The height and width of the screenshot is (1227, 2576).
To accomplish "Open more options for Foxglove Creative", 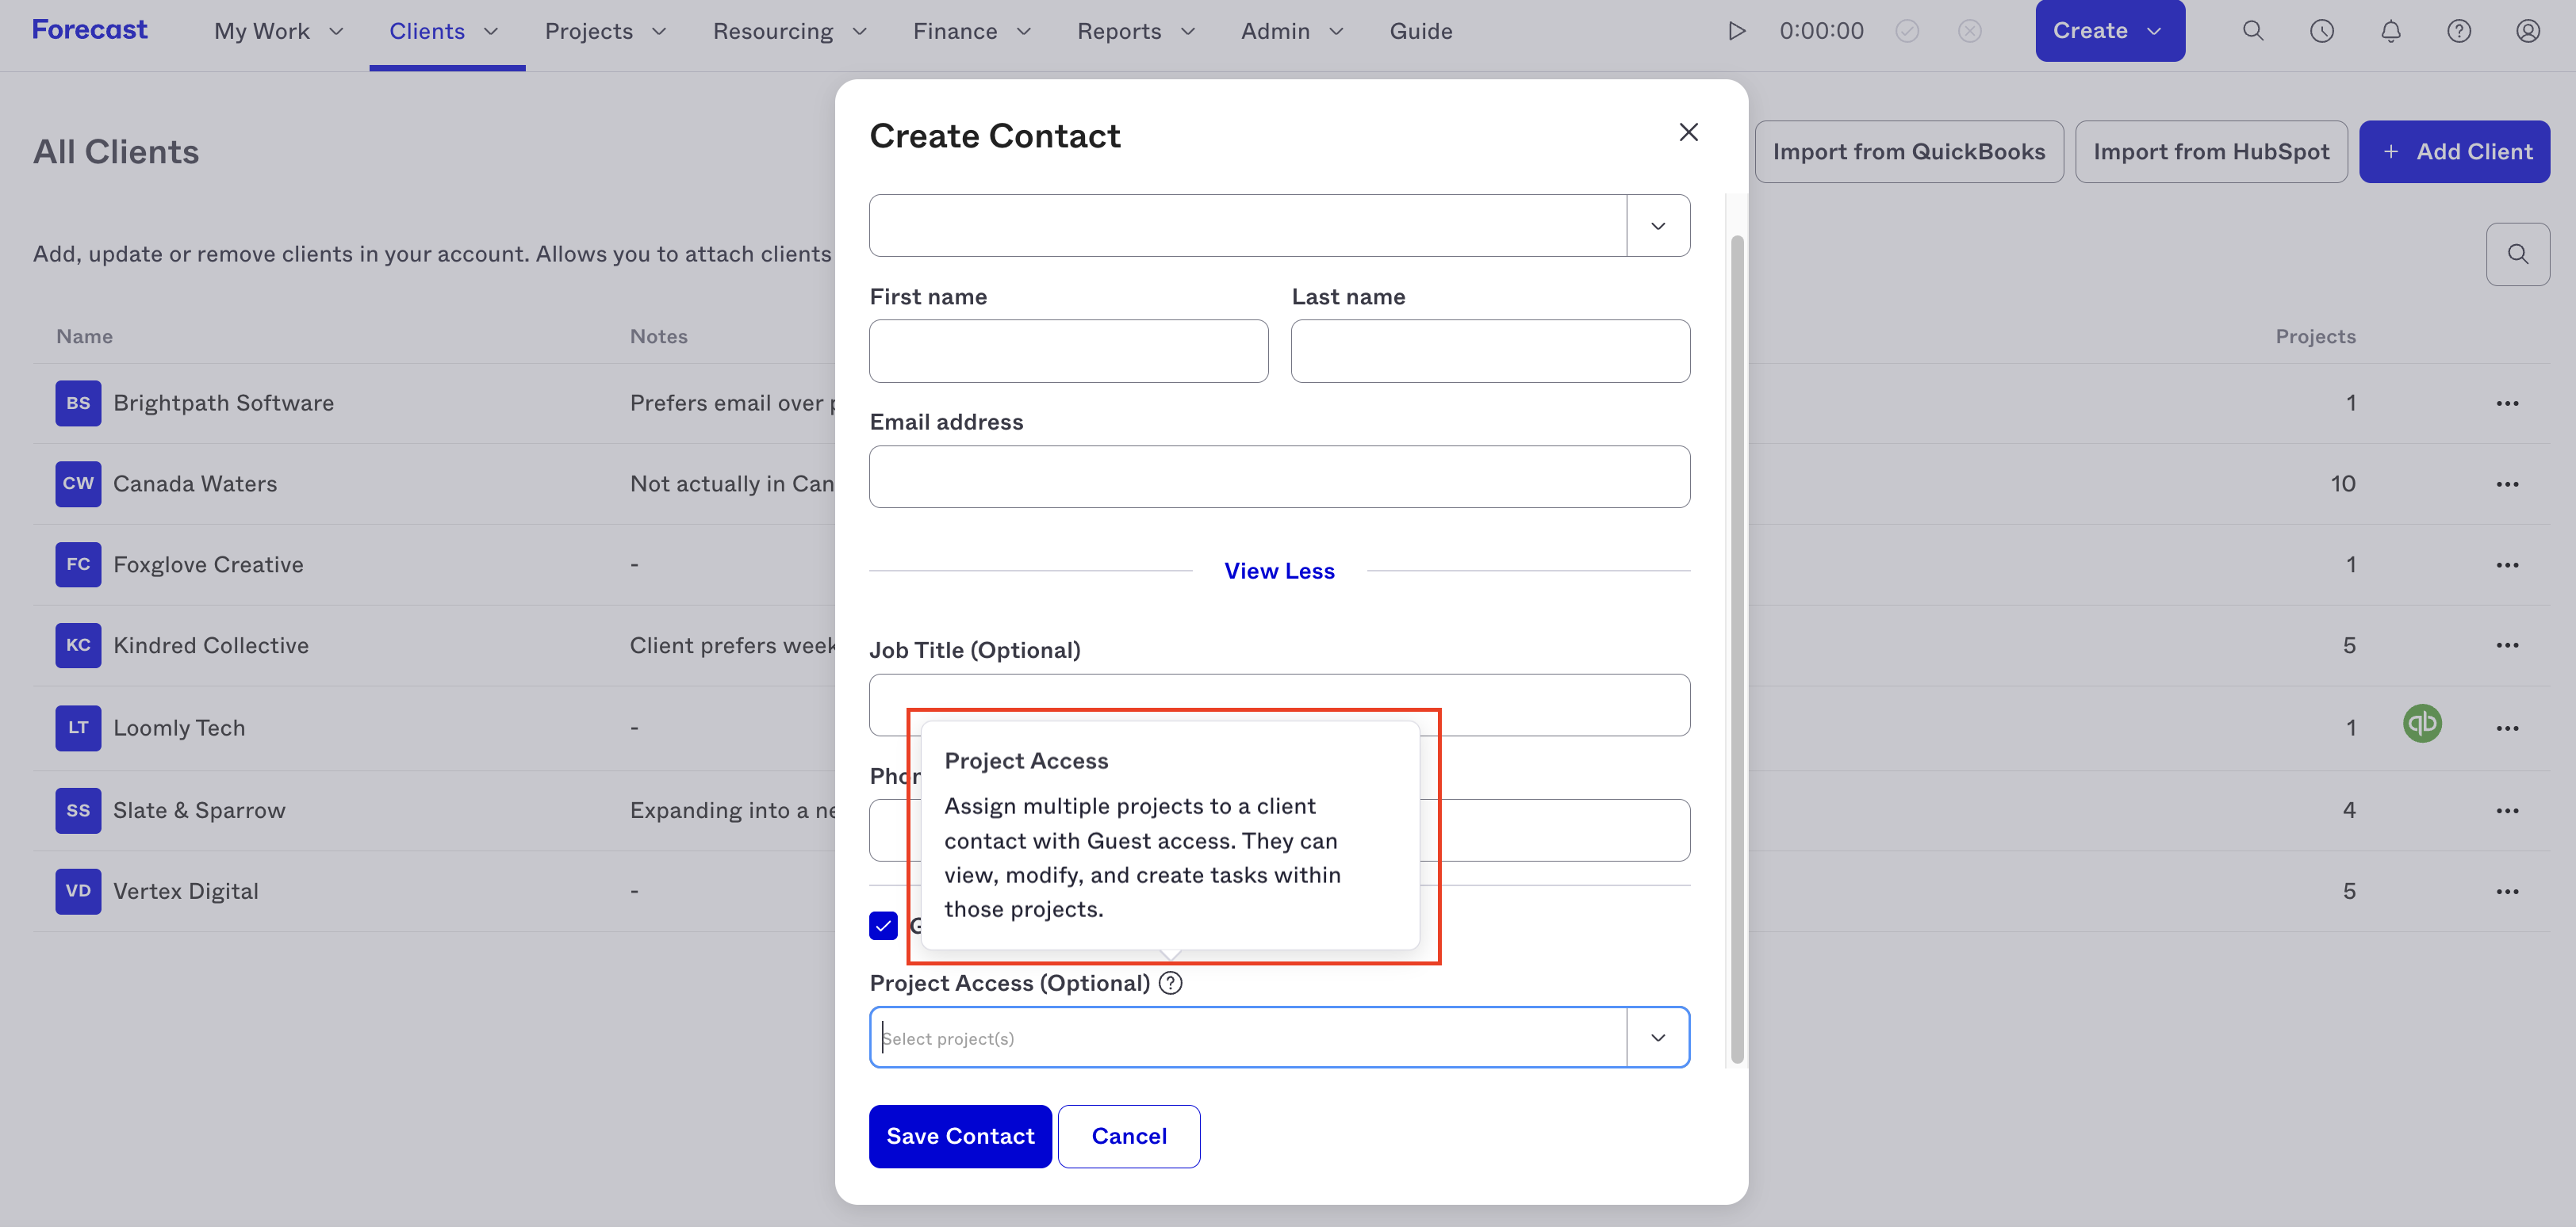I will 2507,565.
